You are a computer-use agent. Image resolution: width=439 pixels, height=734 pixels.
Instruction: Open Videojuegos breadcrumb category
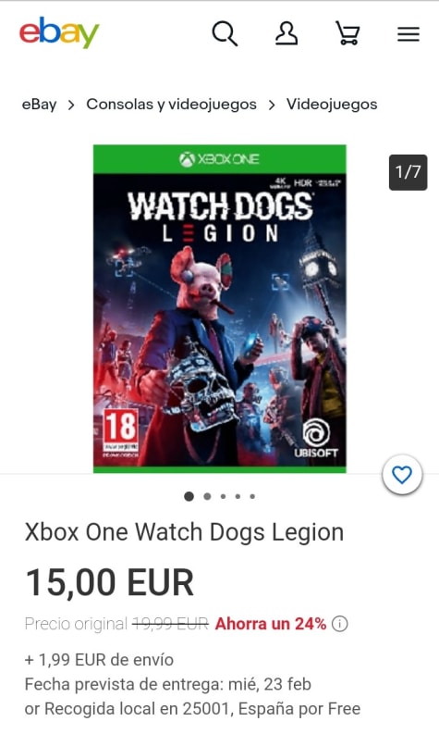click(332, 104)
